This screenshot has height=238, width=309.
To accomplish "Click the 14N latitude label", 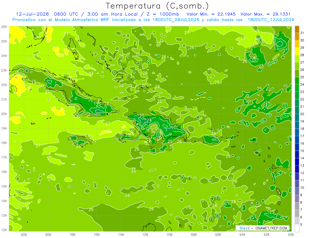I will point(4,201).
